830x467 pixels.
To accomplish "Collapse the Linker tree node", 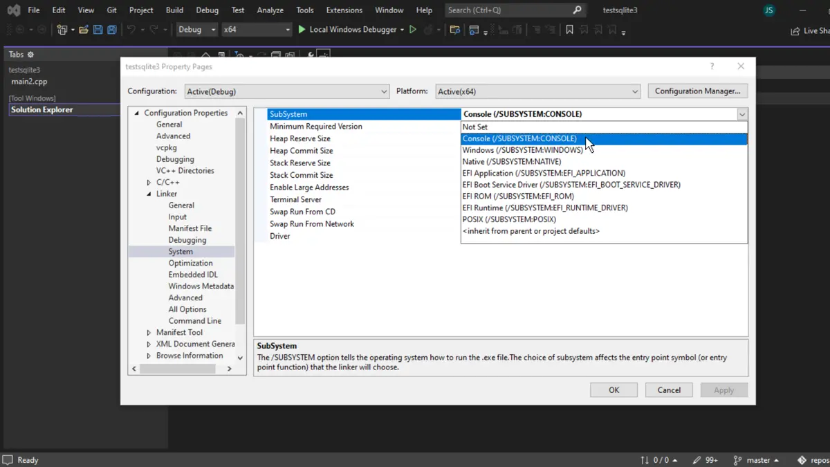I will pyautogui.click(x=149, y=194).
